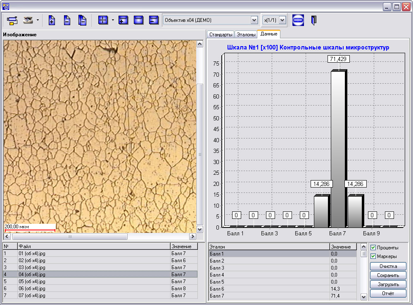The width and height of the screenshot is (413, 305).
Task: Toggle the Проценты checkbox
Action: [x=373, y=247]
